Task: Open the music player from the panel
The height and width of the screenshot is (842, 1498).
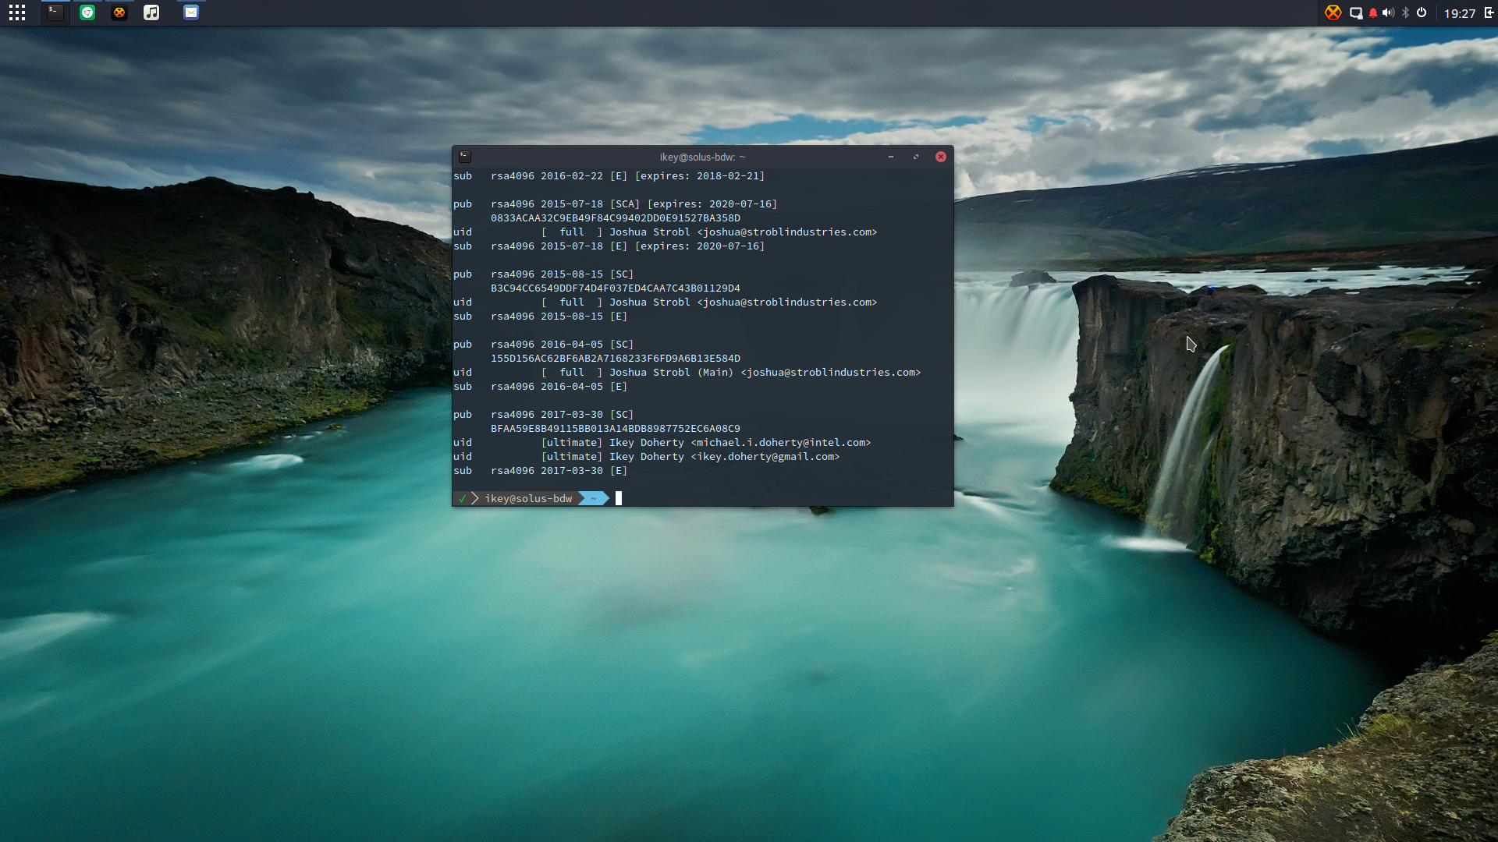Action: 151,12
